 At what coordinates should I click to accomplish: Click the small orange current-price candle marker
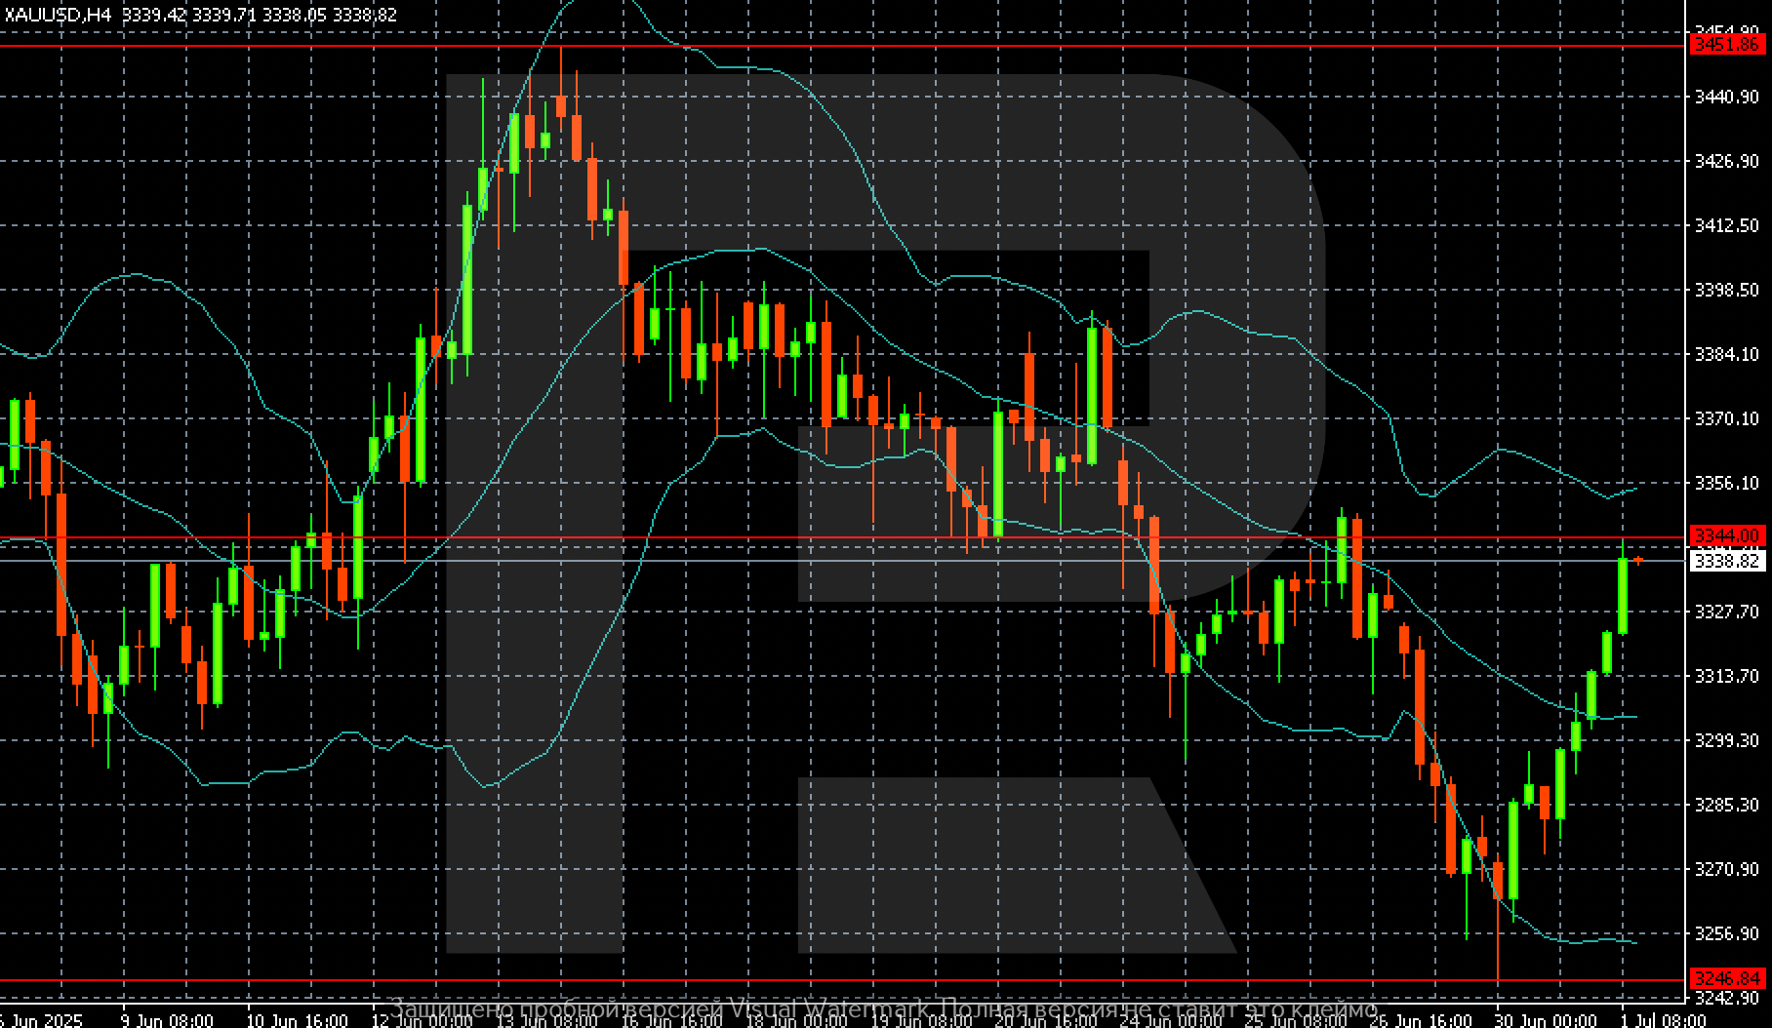pyautogui.click(x=1638, y=561)
